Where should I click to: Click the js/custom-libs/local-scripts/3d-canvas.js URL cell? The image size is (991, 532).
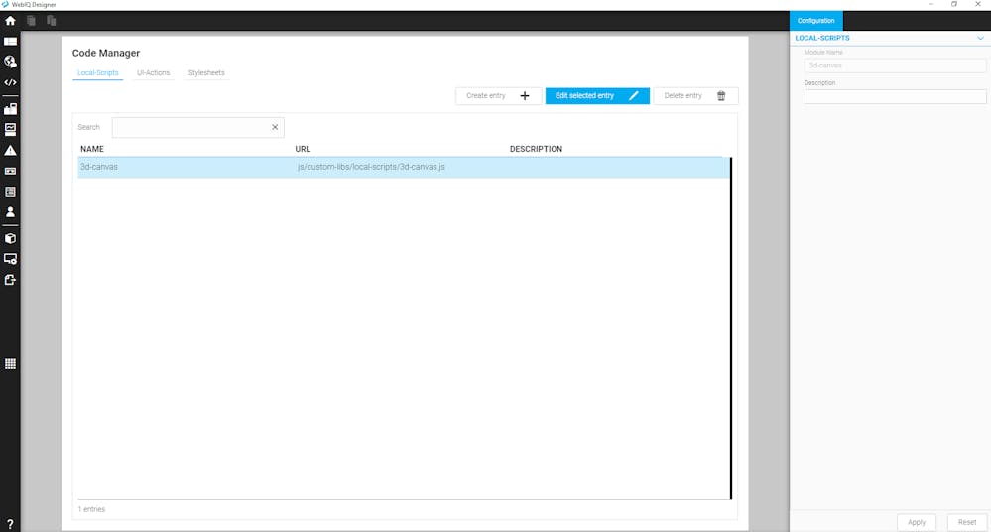tap(371, 167)
